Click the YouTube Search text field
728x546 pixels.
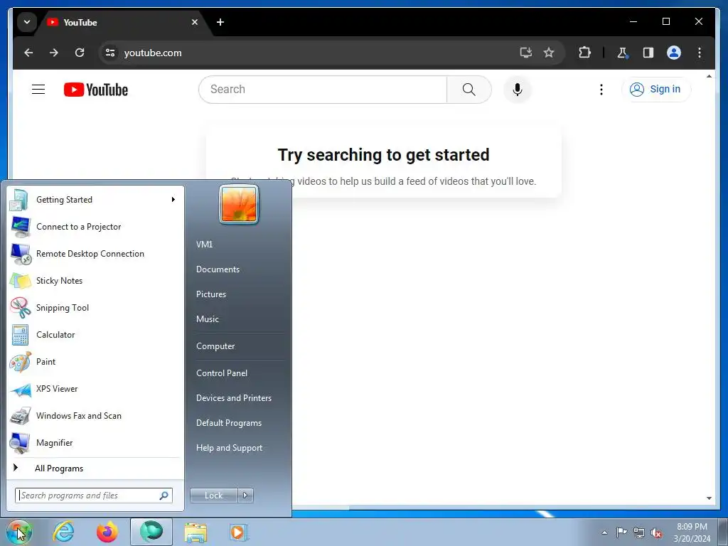point(323,89)
